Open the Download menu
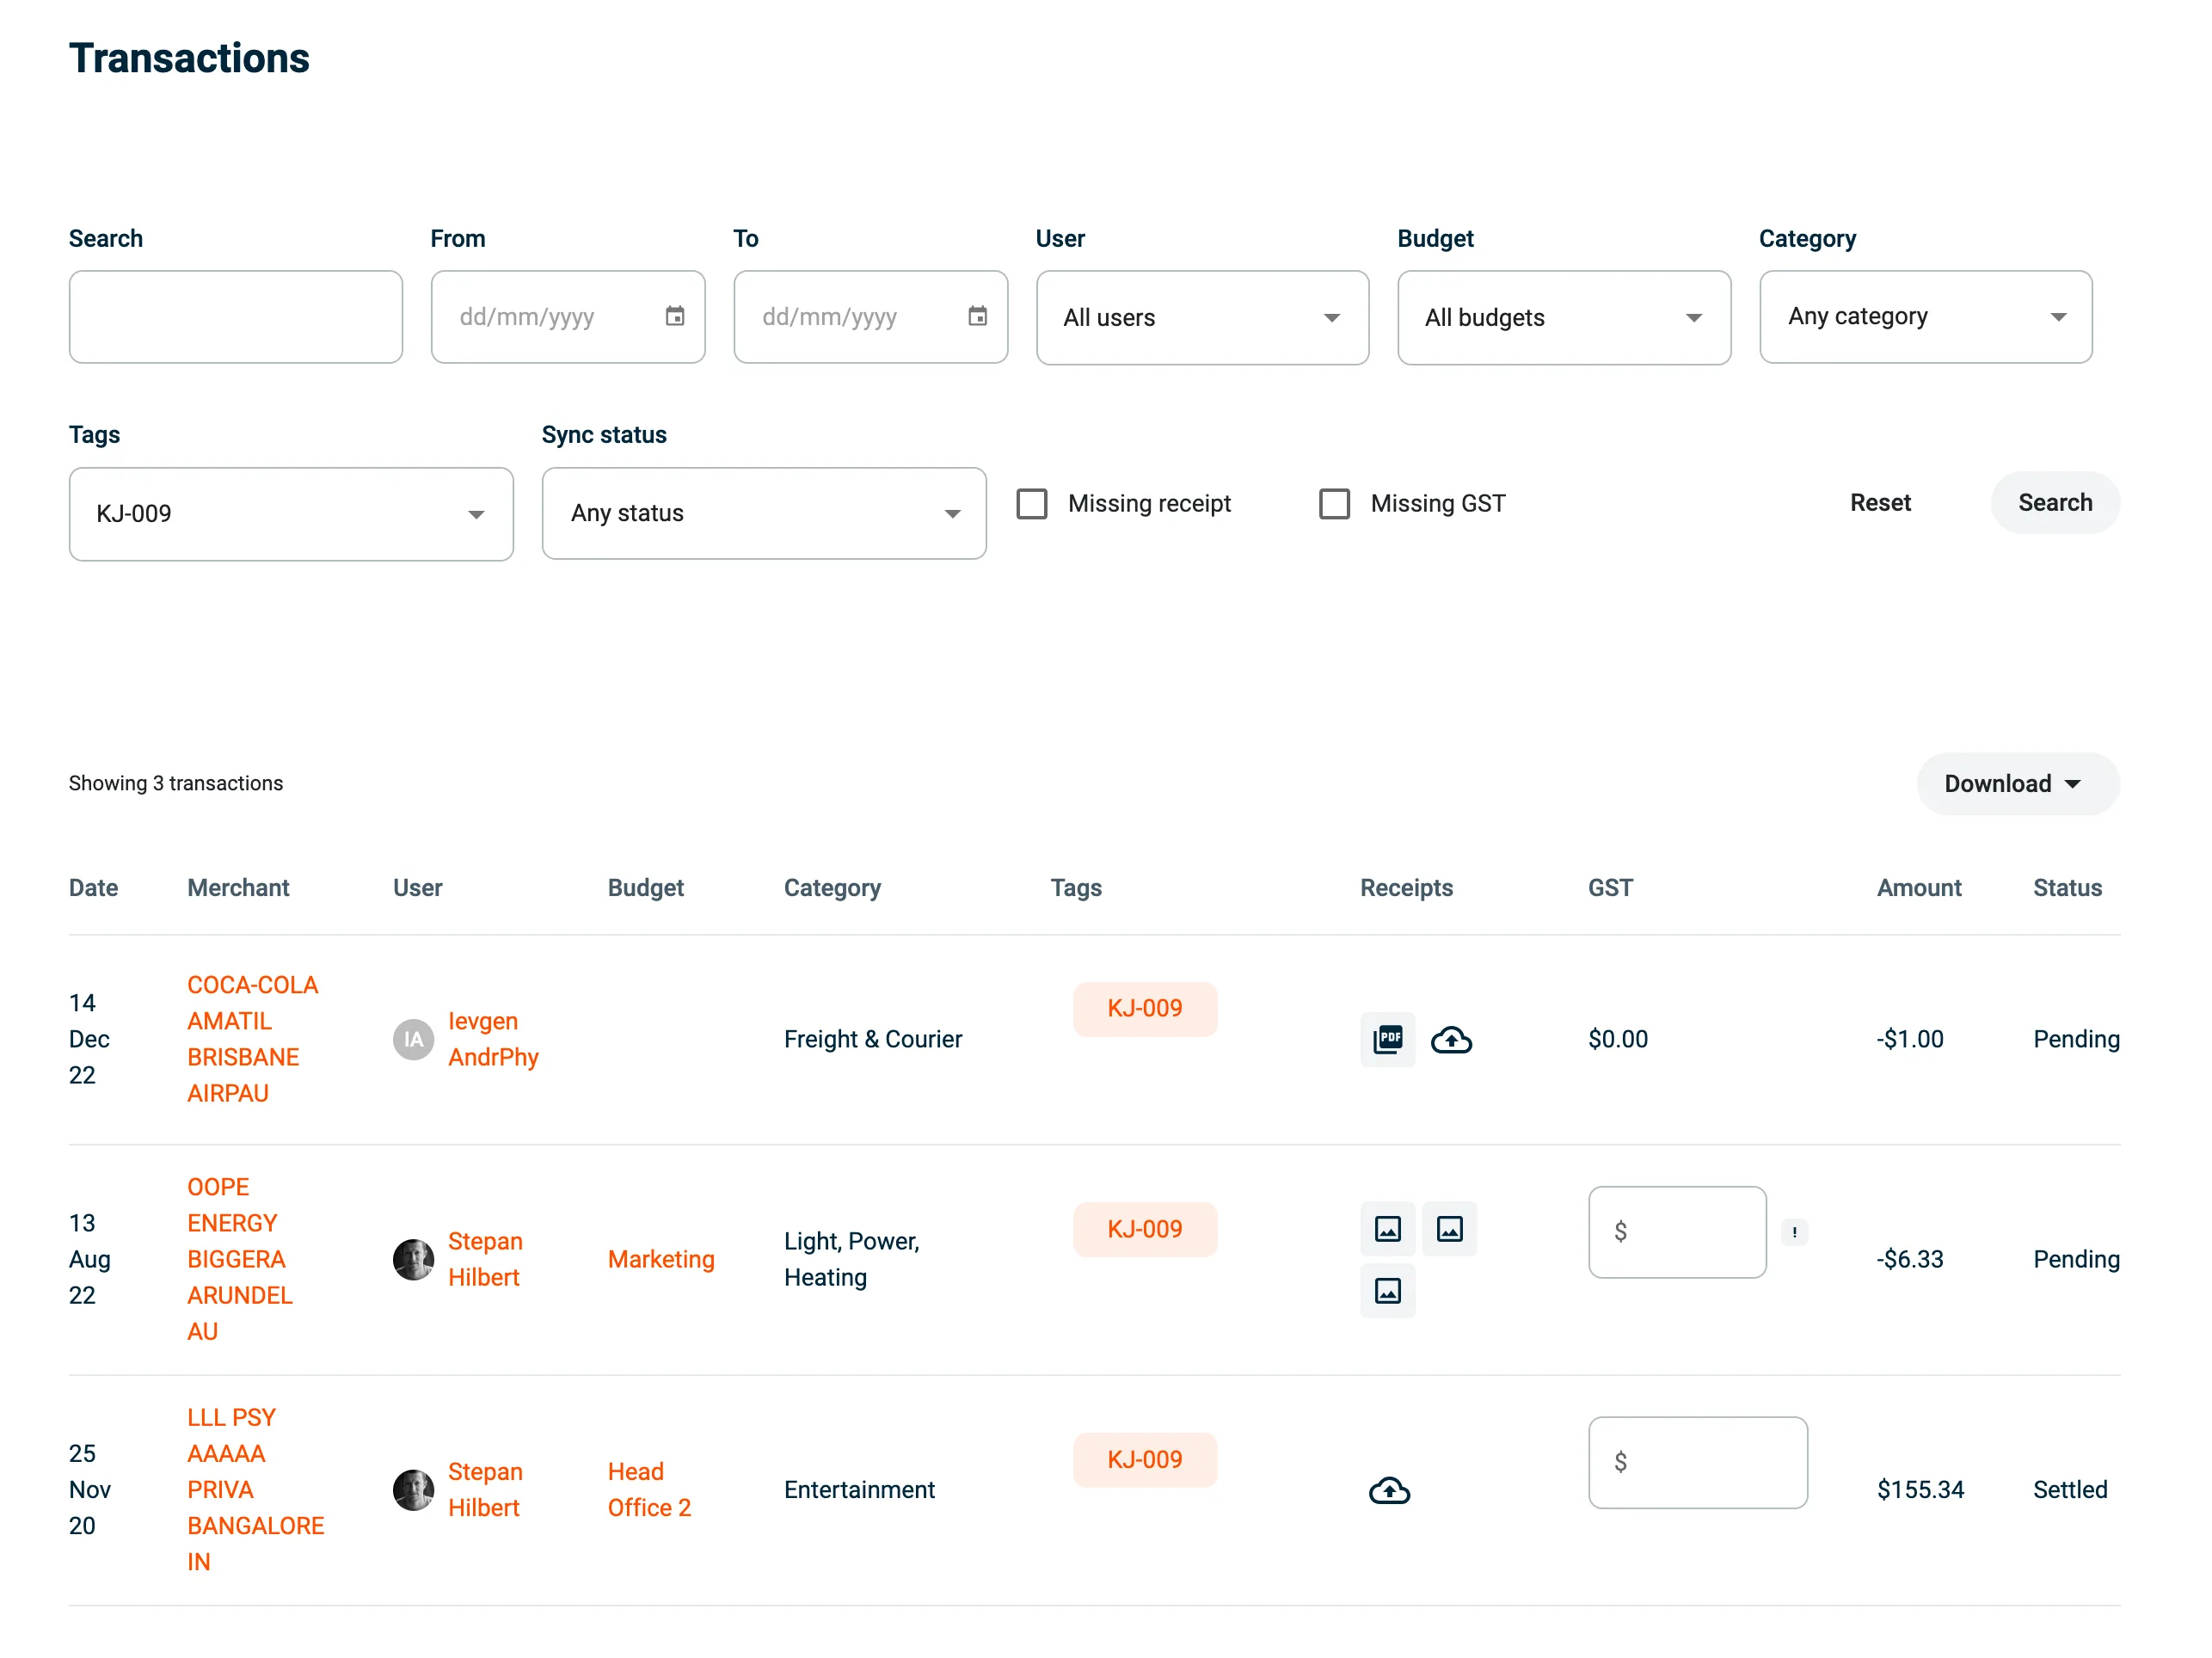 point(2016,783)
